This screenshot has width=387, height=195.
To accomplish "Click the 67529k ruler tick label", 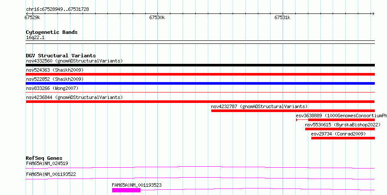I will (32, 17).
